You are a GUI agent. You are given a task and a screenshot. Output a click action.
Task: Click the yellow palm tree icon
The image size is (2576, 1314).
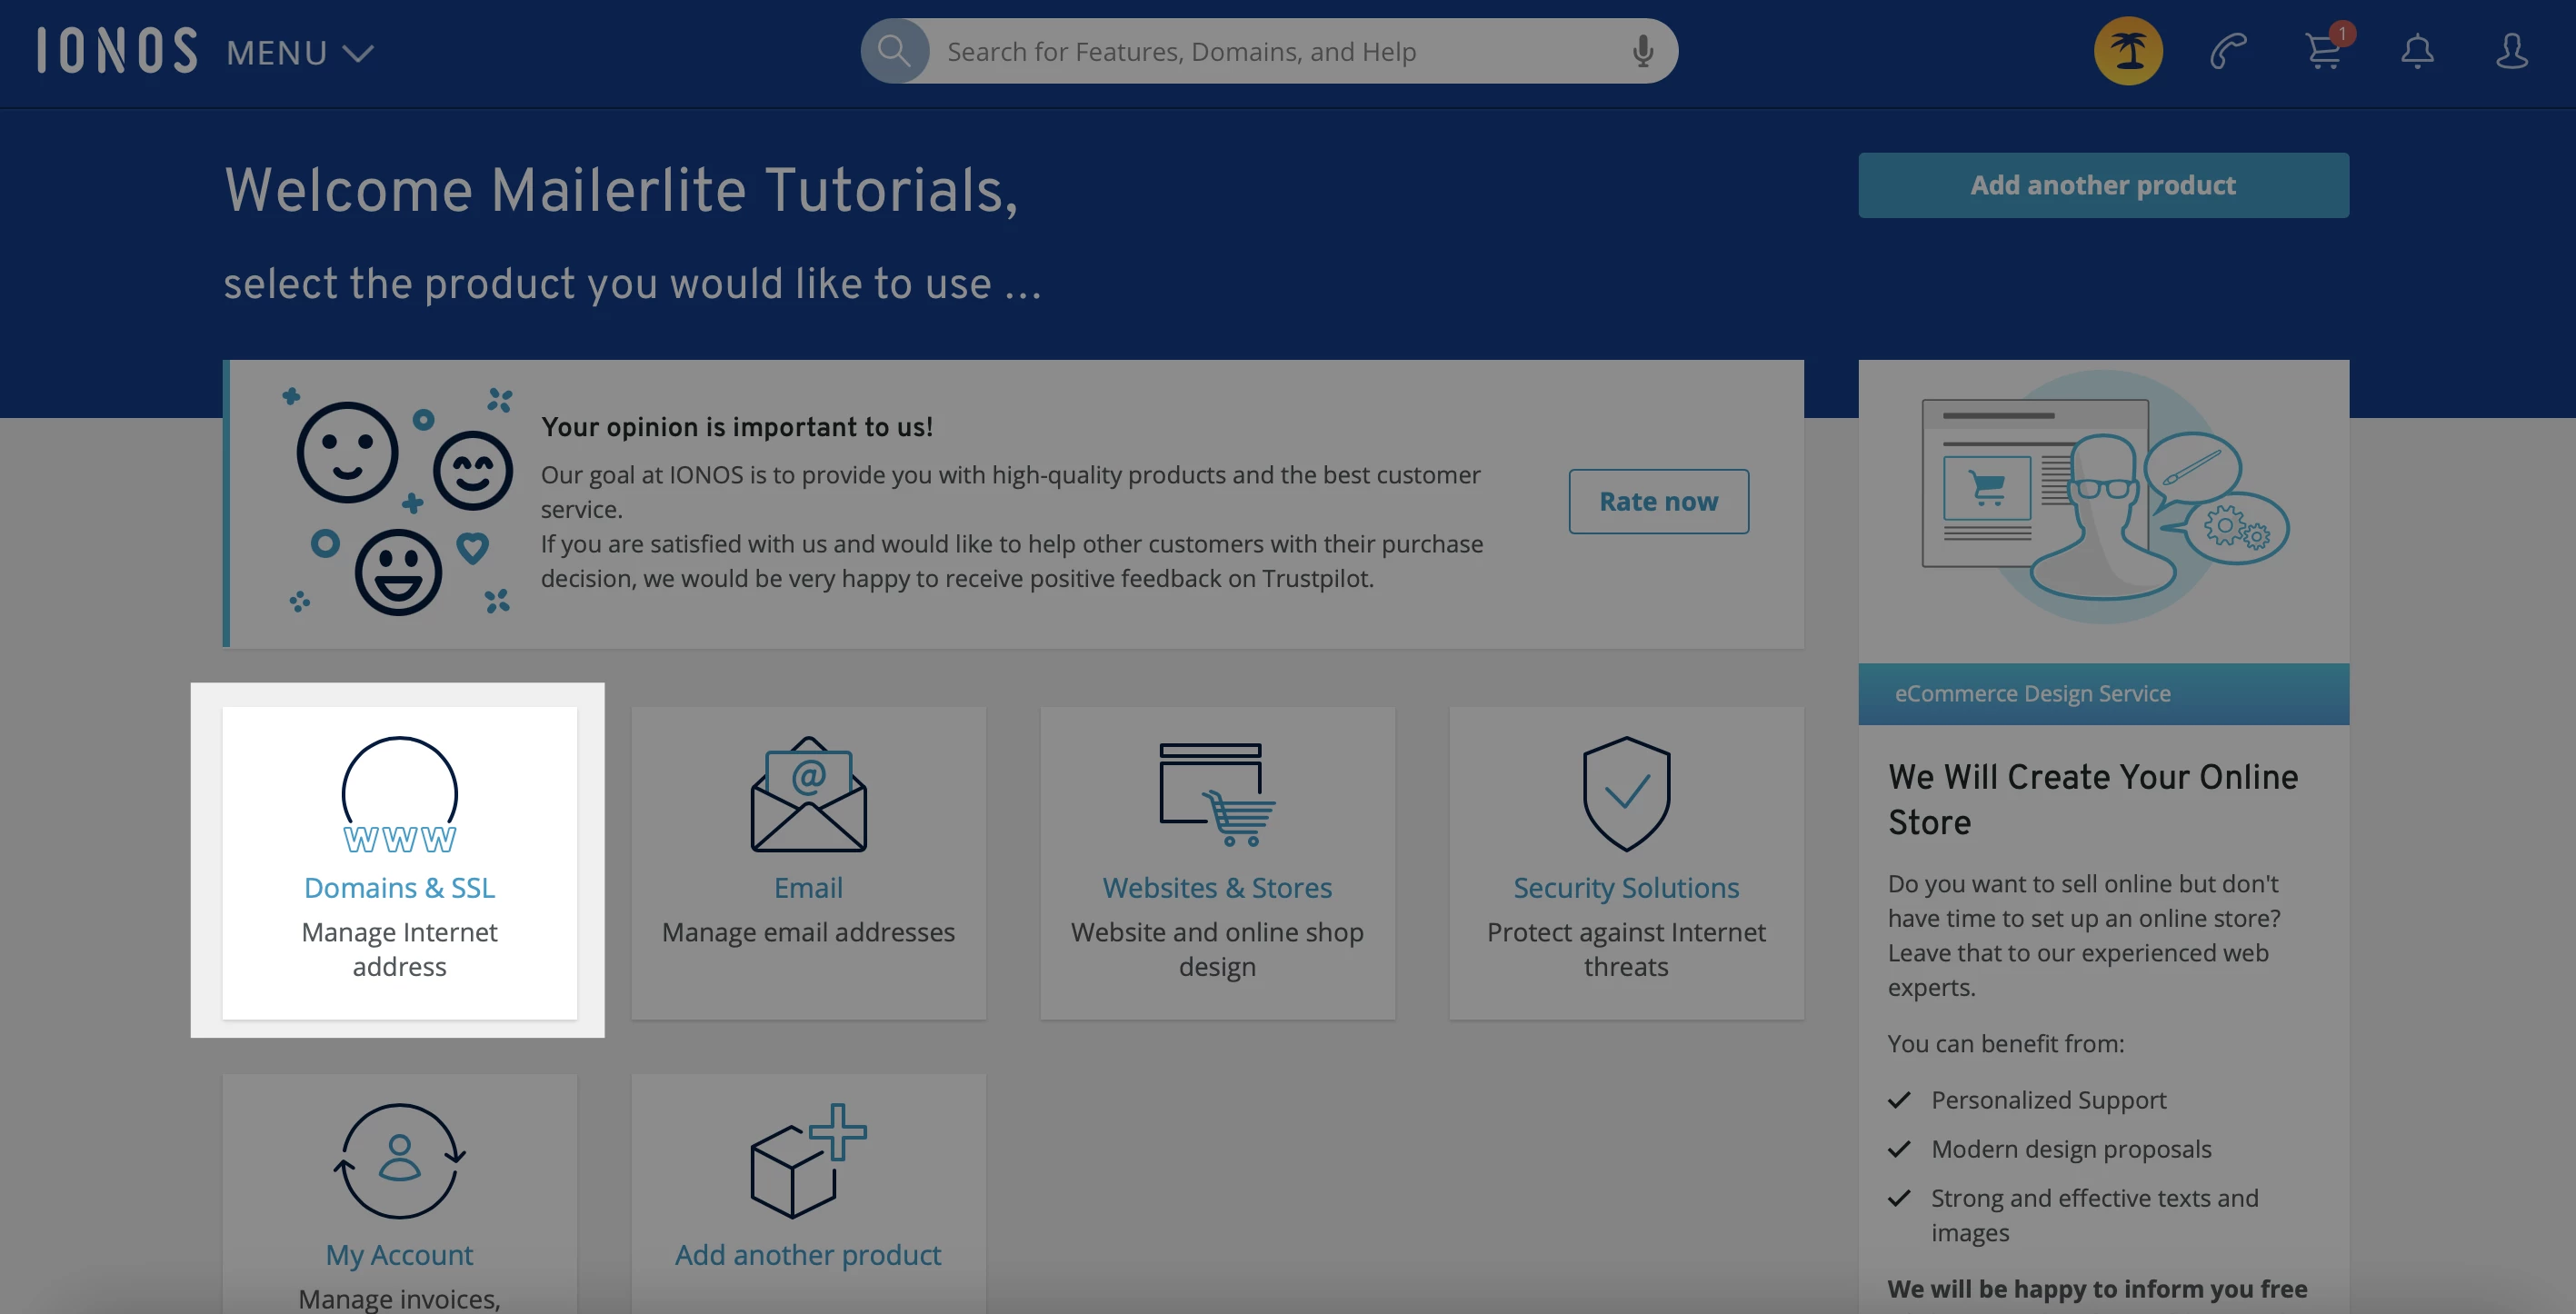(2128, 51)
